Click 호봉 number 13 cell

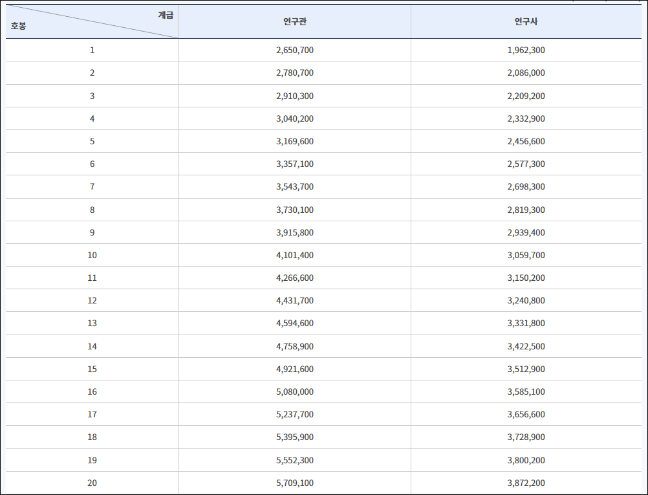click(x=92, y=323)
